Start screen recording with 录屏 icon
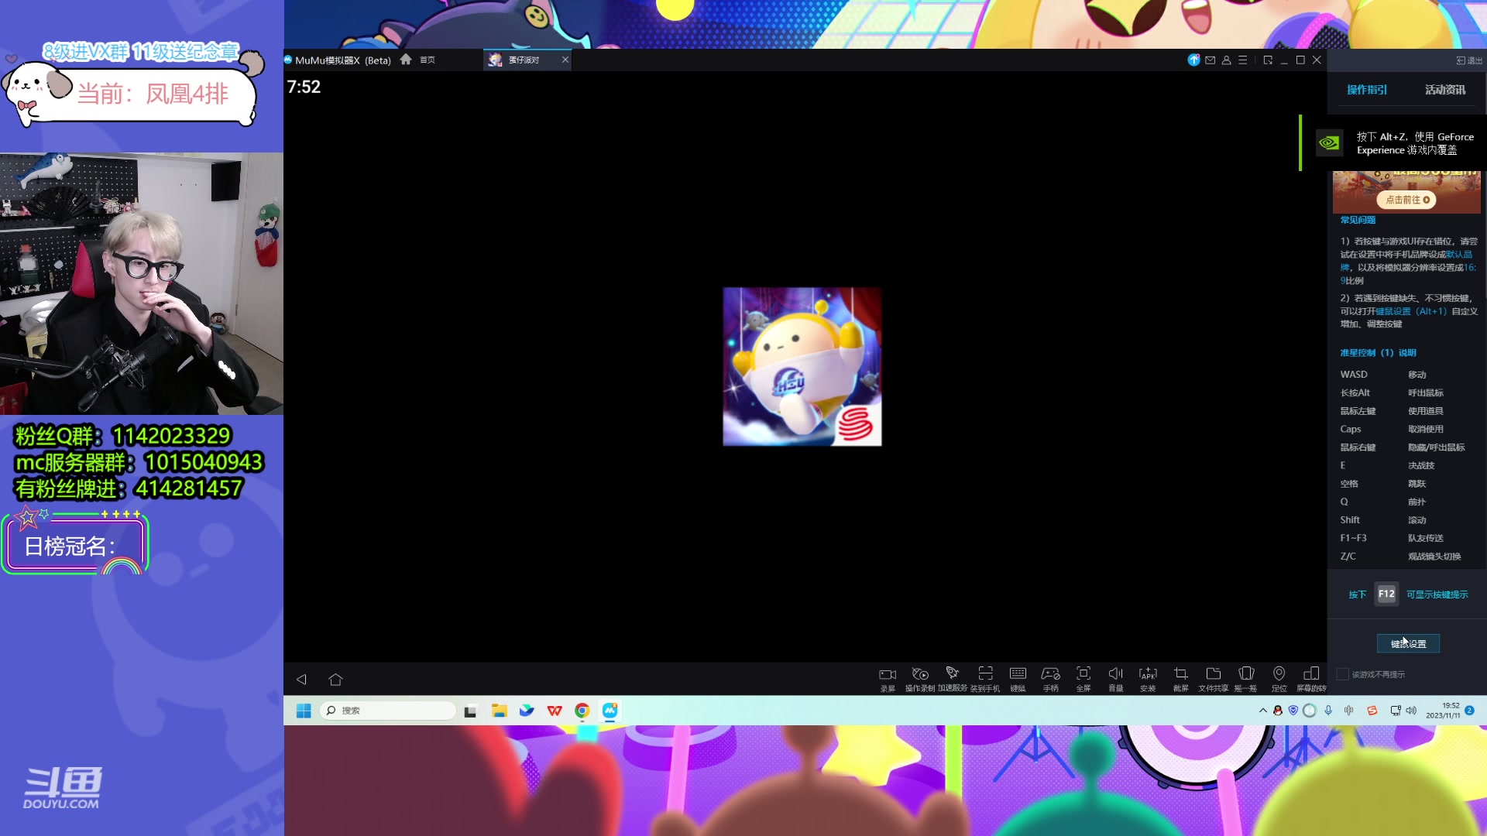 click(x=888, y=677)
